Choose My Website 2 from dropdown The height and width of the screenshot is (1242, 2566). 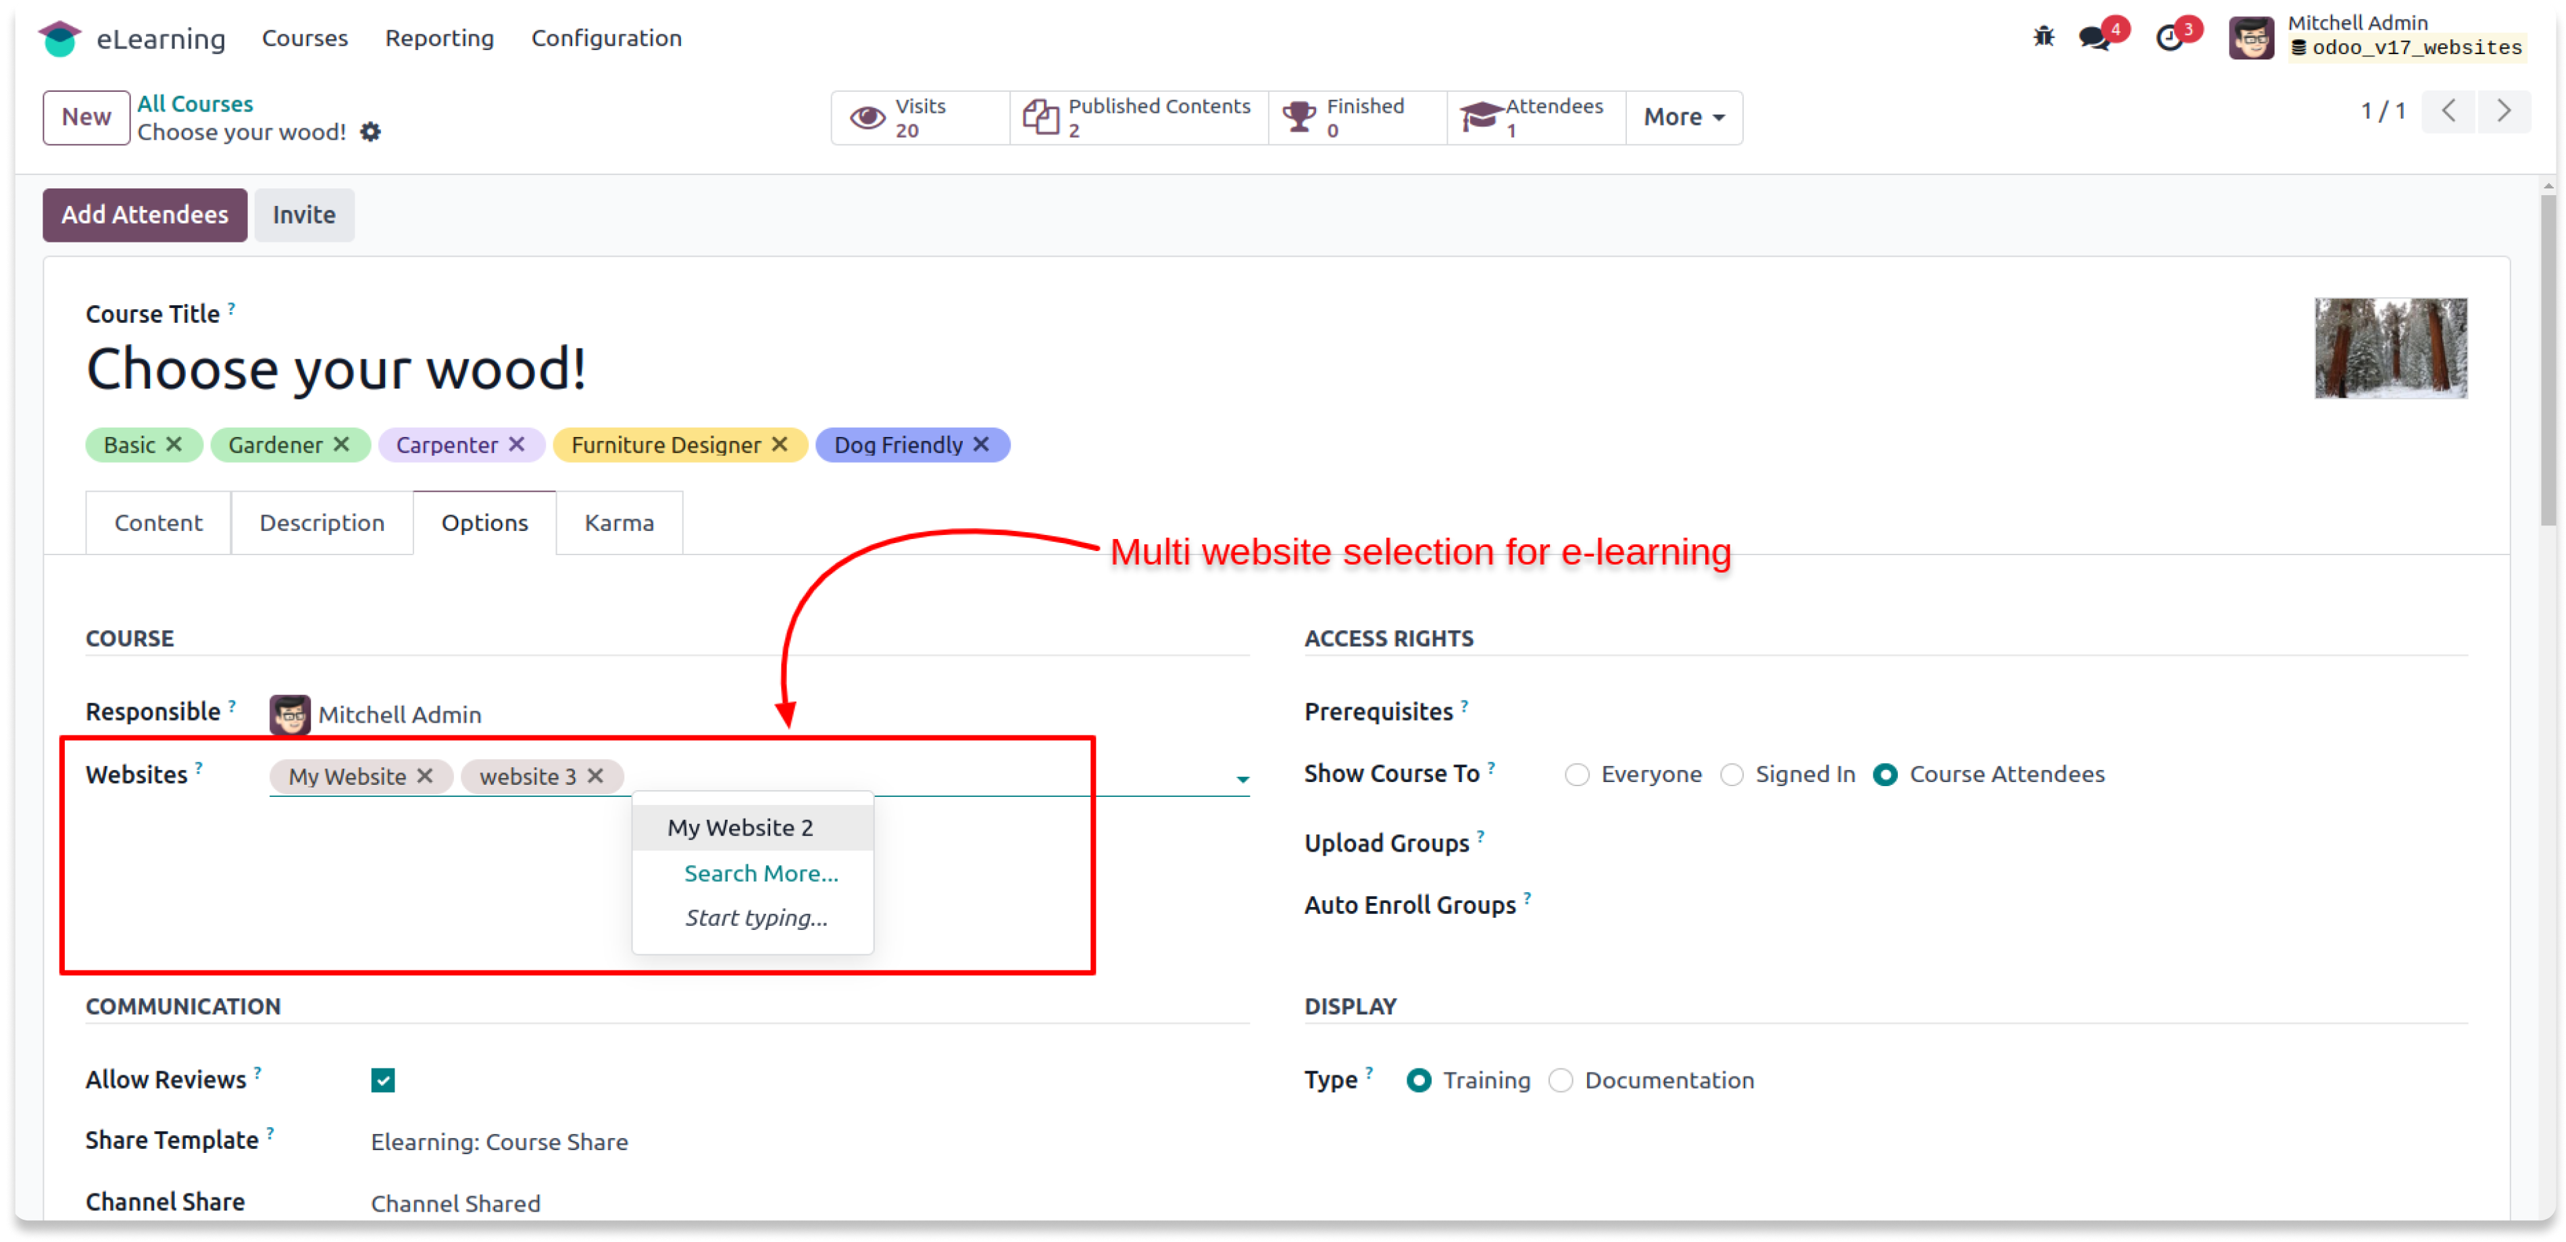(x=740, y=828)
